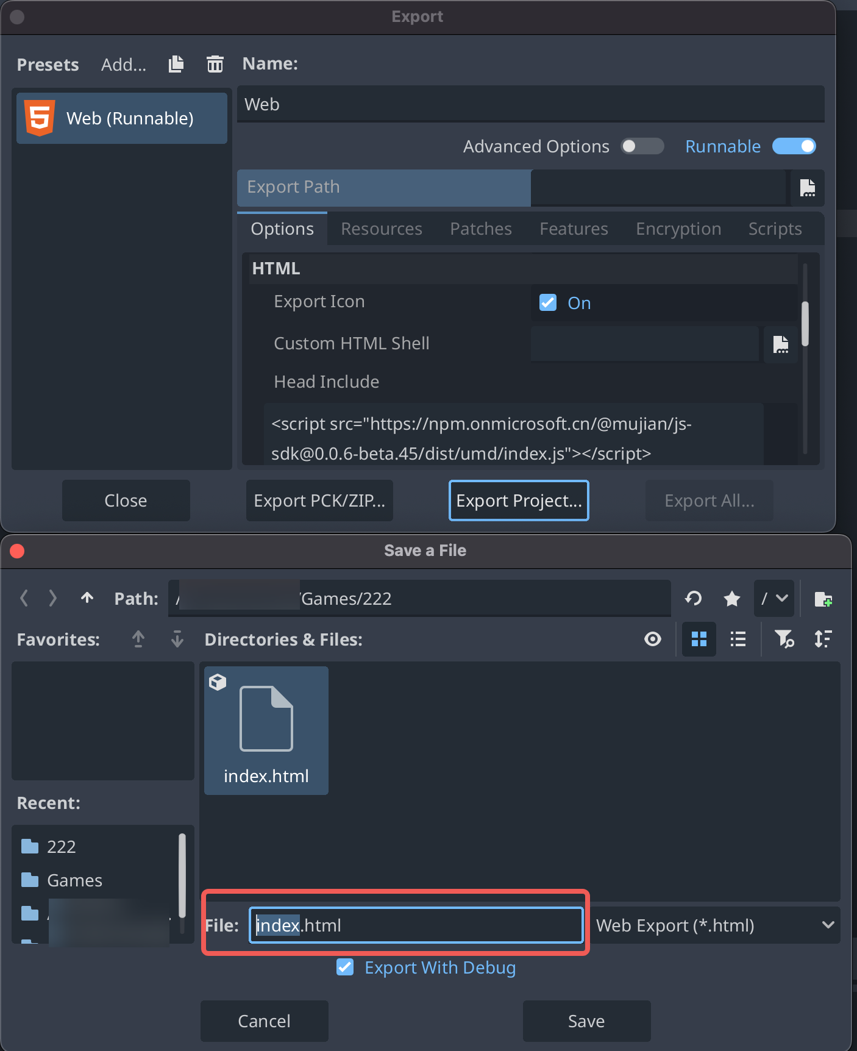The width and height of the screenshot is (857, 1051).
Task: Uncheck Export With Debug checkbox
Action: click(x=345, y=967)
